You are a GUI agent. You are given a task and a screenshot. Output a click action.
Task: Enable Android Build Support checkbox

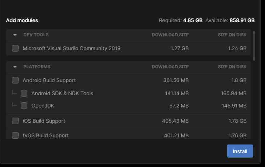point(15,80)
